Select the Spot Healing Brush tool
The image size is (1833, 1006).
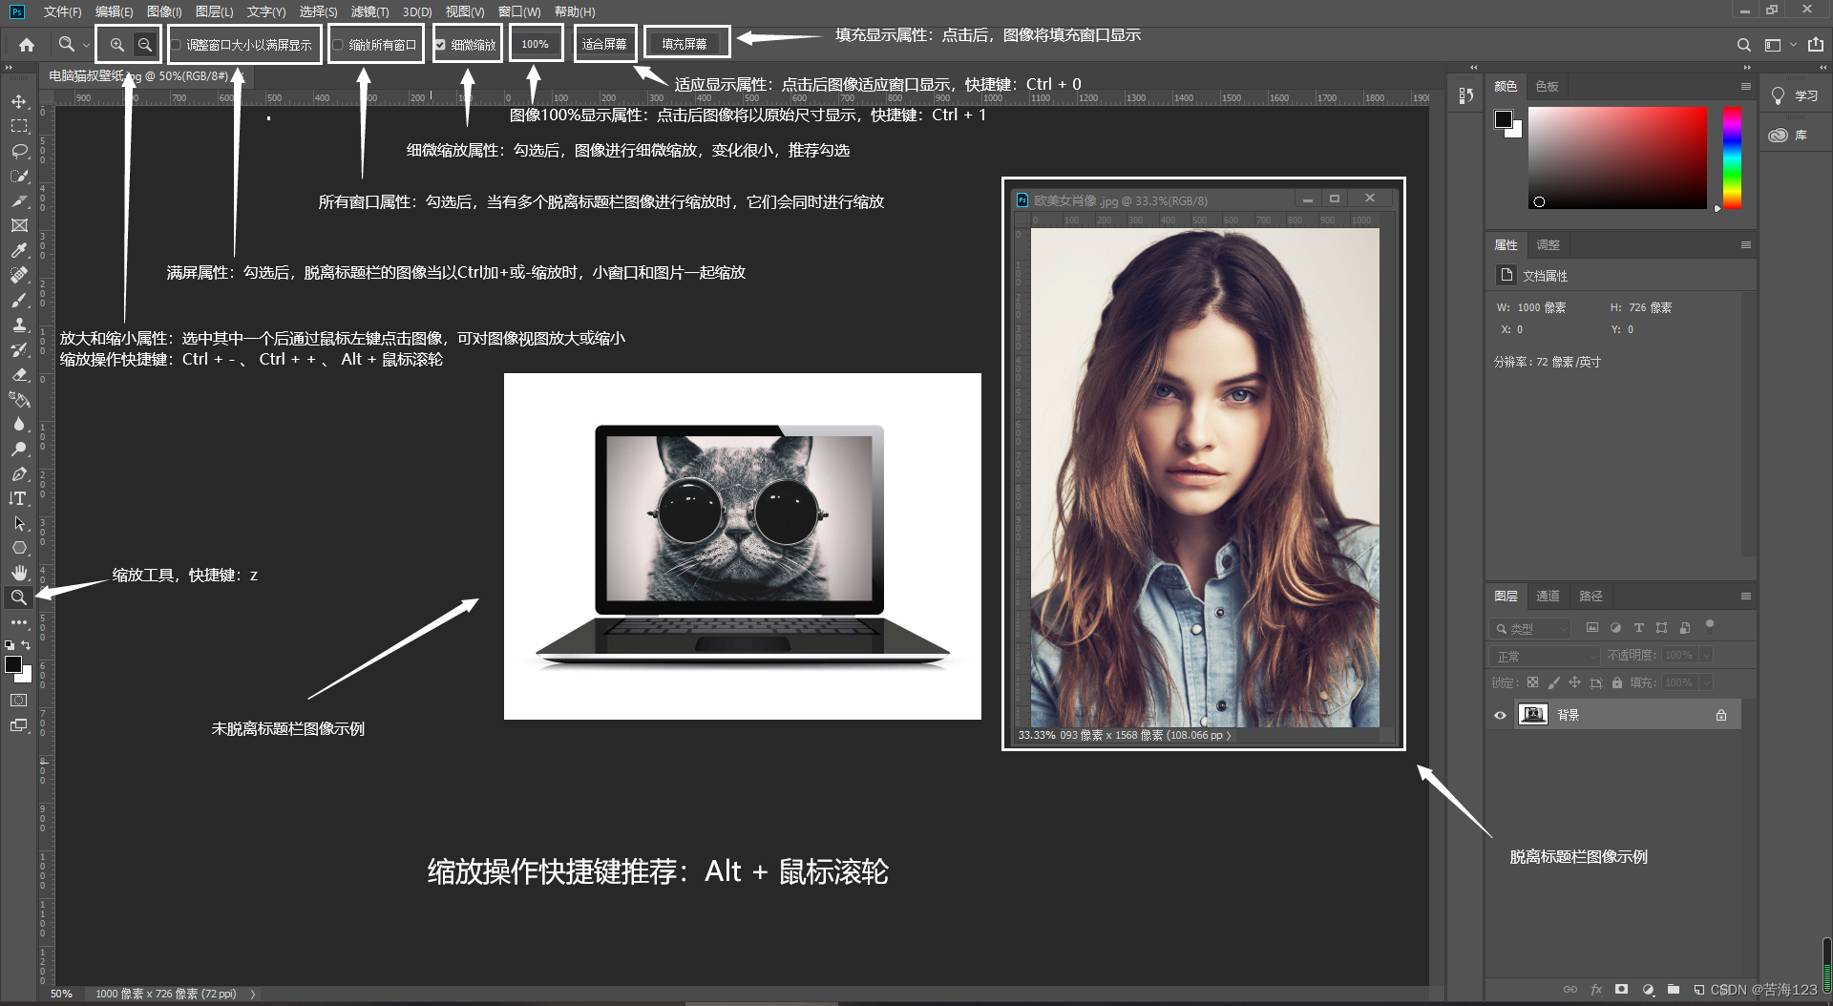coord(19,275)
